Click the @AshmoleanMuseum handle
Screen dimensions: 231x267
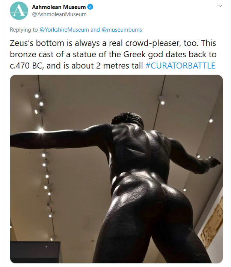(x=59, y=14)
